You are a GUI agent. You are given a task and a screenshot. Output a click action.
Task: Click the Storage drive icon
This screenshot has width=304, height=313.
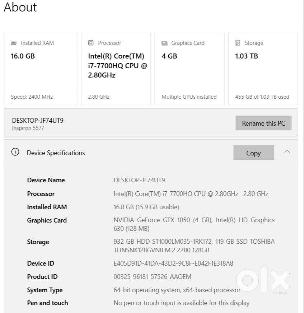(x=238, y=43)
